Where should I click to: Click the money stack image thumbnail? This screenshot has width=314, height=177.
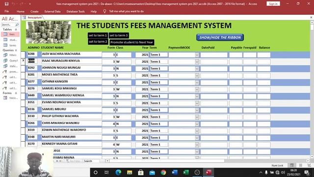(x=49, y=32)
